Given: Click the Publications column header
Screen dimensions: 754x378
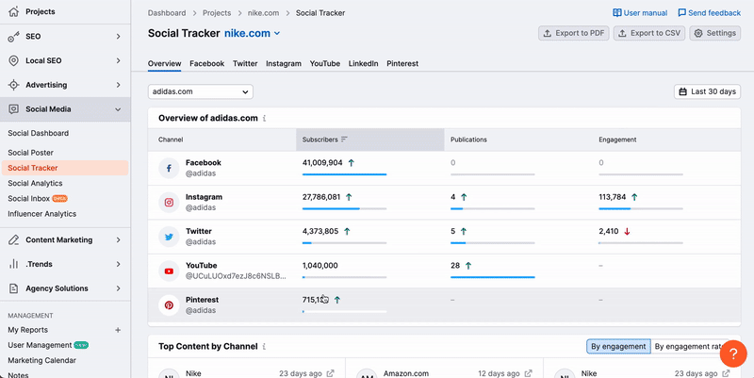Looking at the screenshot, I should pos(468,140).
